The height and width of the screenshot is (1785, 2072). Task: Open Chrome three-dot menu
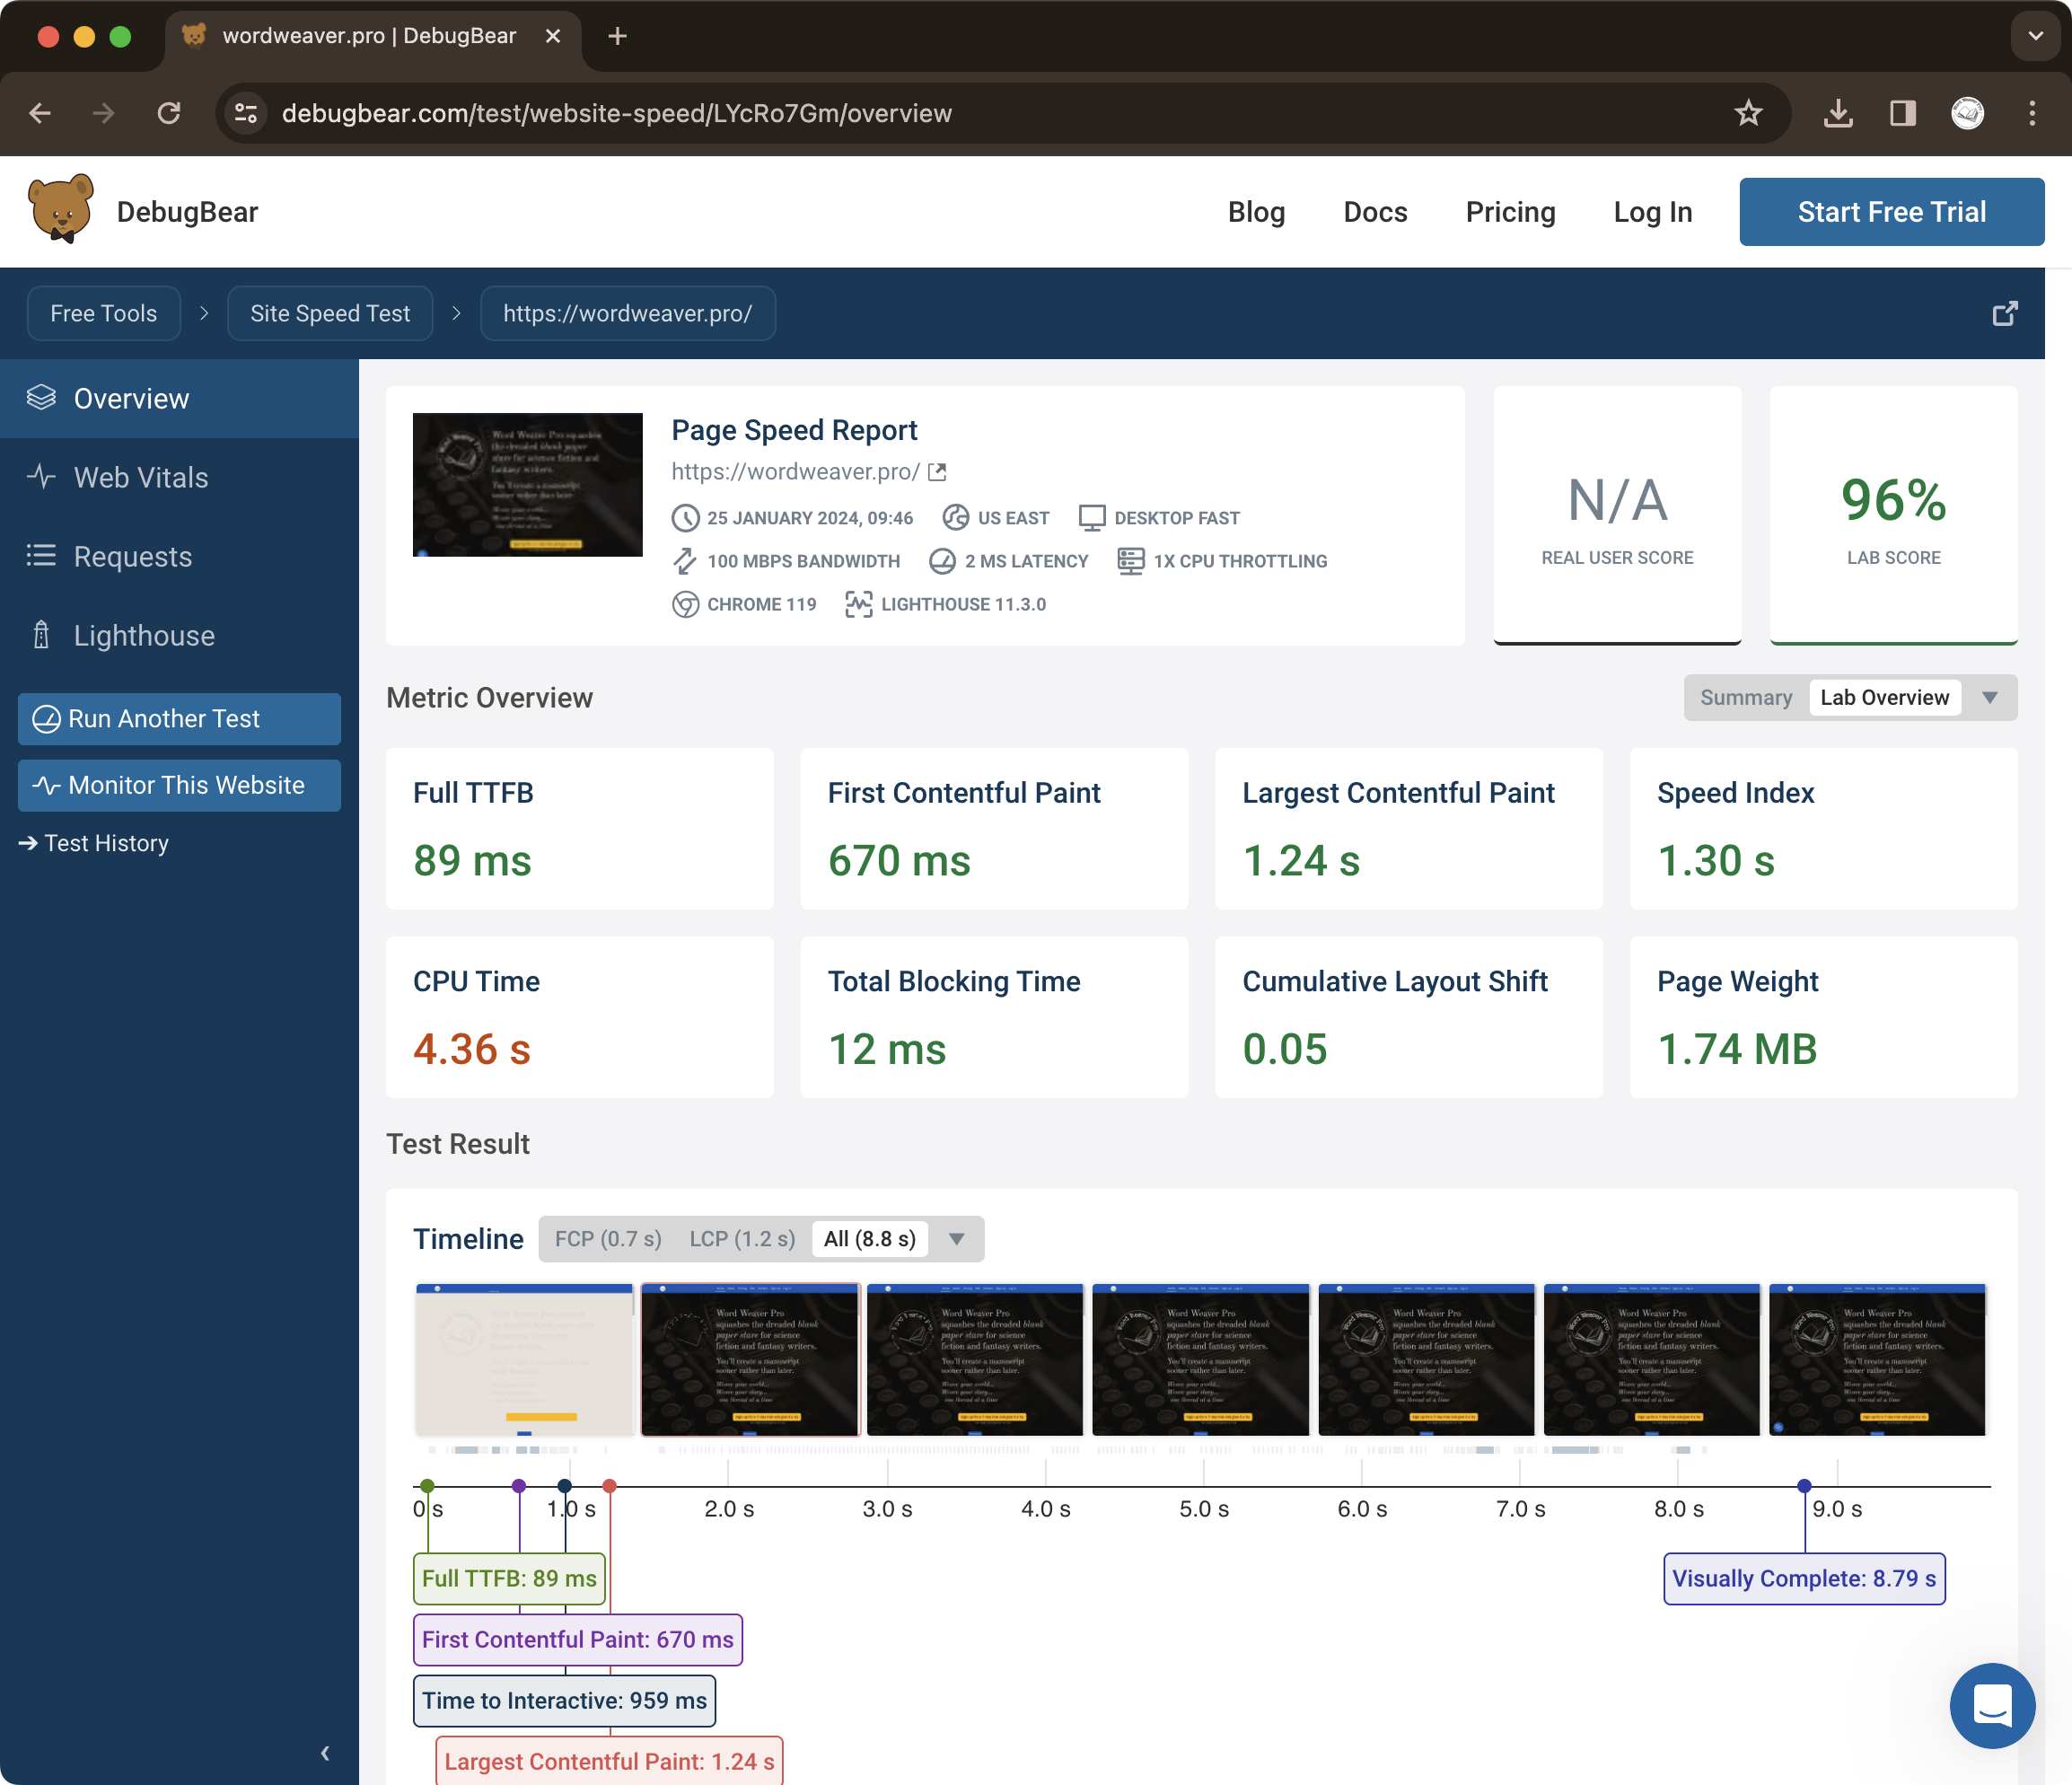click(x=2031, y=113)
